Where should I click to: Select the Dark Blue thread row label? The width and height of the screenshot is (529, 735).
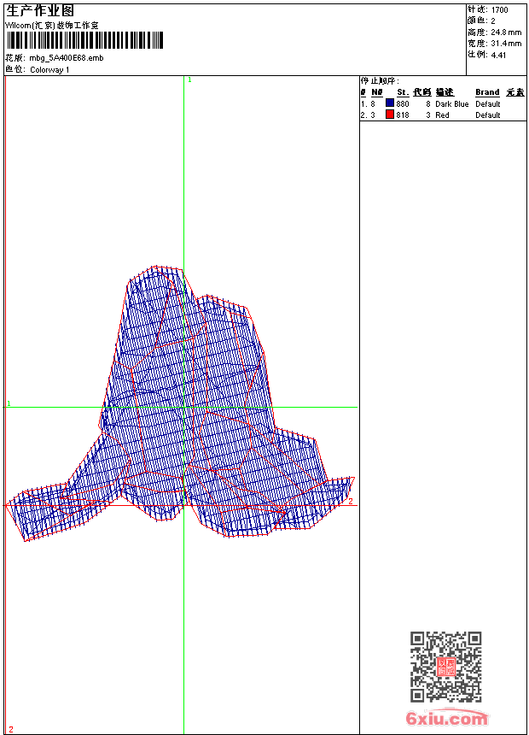(451, 104)
